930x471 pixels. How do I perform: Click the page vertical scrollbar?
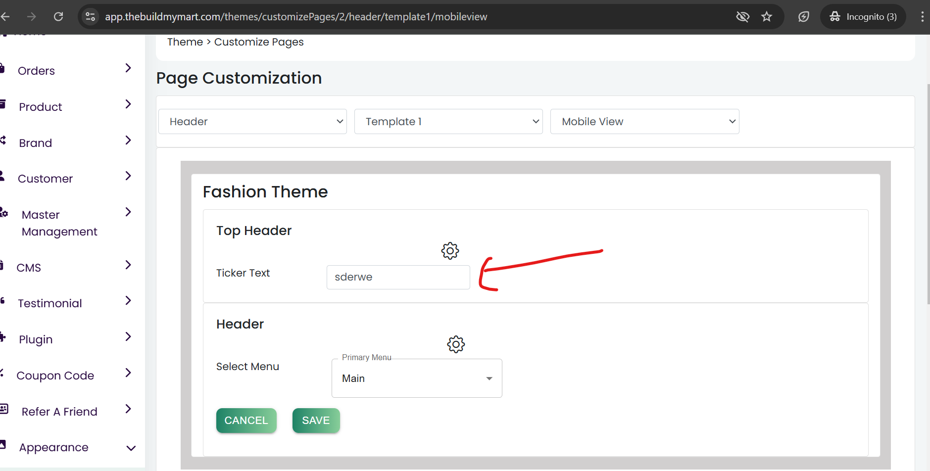(x=928, y=194)
